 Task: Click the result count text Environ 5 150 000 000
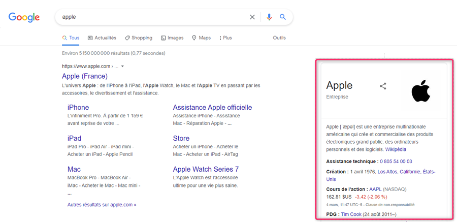(x=114, y=53)
